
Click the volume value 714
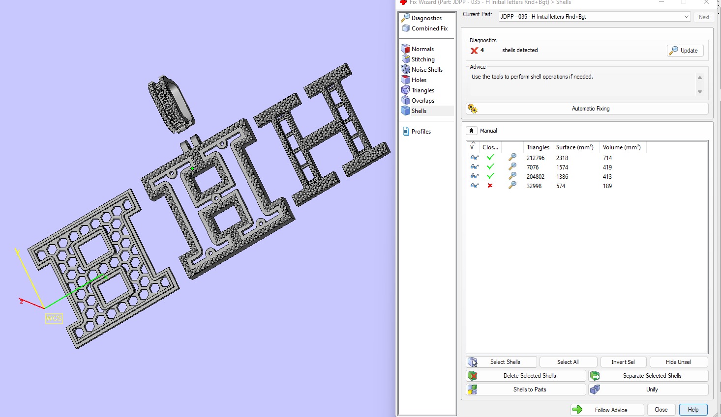coord(607,158)
